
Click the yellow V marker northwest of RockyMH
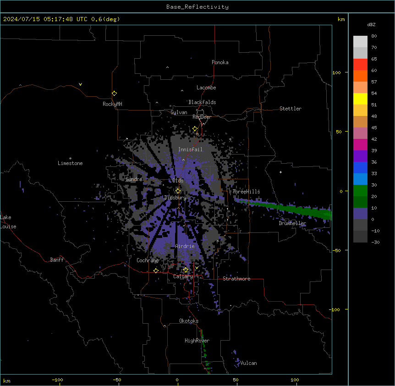80,84
